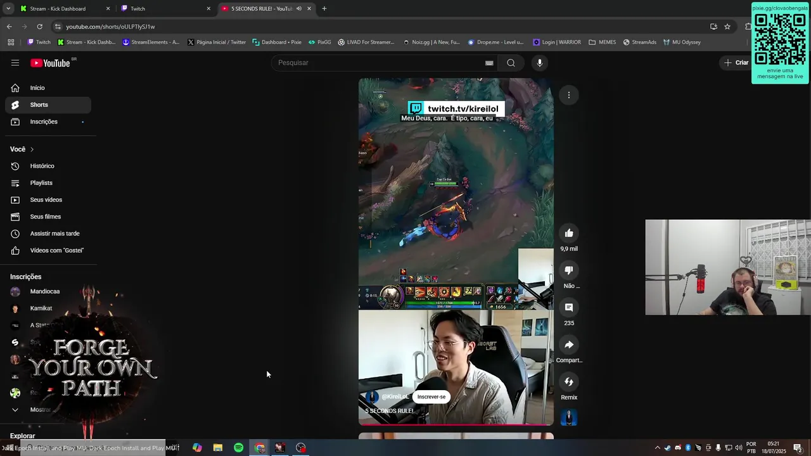Expand Mostrar mais subscriptions chevron
The height and width of the screenshot is (456, 811).
pos(15,410)
